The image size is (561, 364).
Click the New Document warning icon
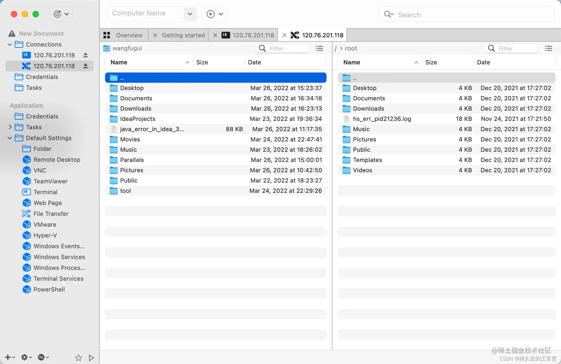pyautogui.click(x=12, y=34)
